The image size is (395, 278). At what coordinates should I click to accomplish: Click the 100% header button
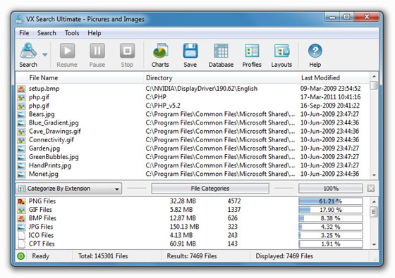(331, 189)
